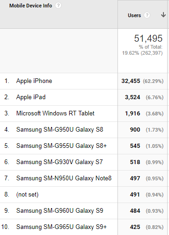Click the Users column header

coord(134,15)
